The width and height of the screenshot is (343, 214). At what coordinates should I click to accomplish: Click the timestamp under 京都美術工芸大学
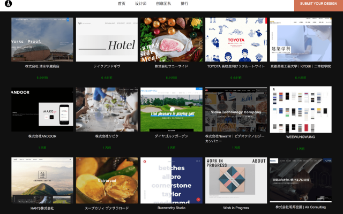tap(301, 78)
